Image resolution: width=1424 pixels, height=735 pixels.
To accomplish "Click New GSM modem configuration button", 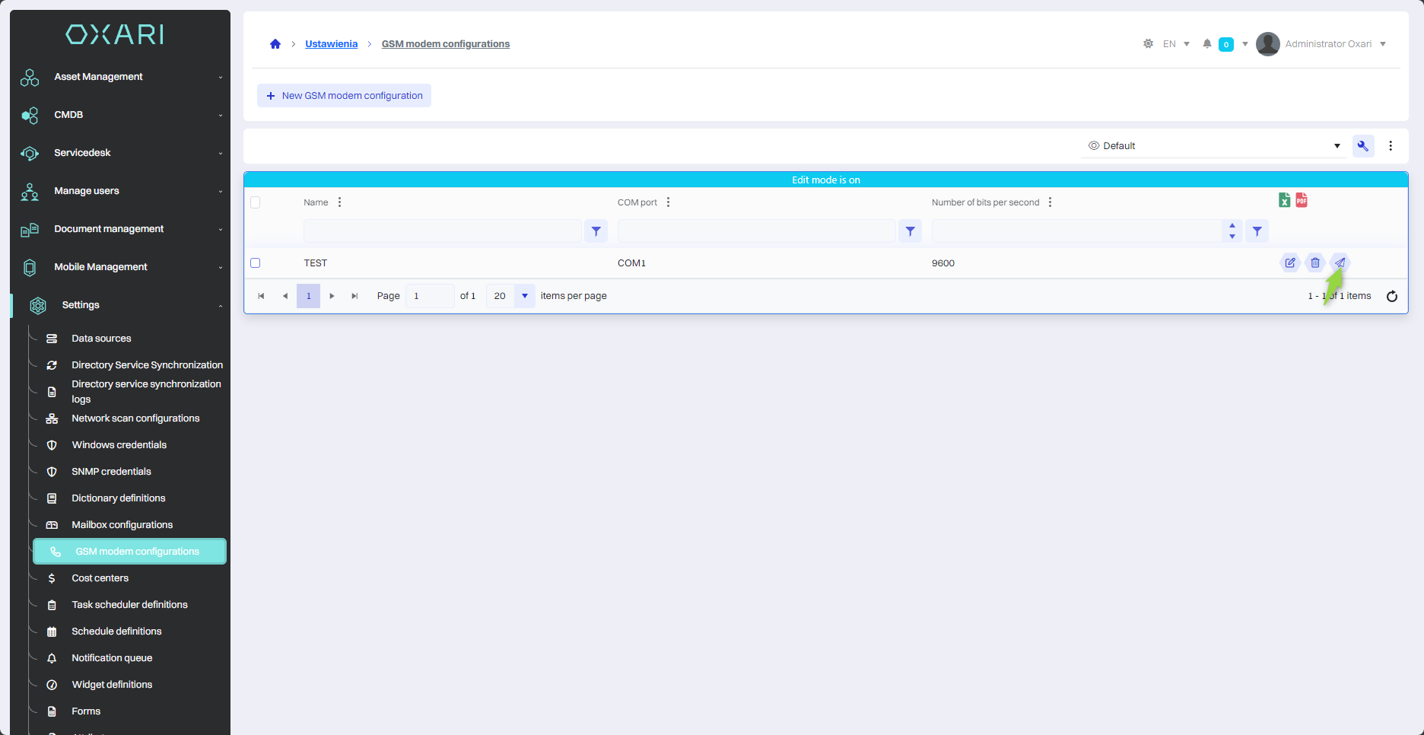I will tap(344, 96).
